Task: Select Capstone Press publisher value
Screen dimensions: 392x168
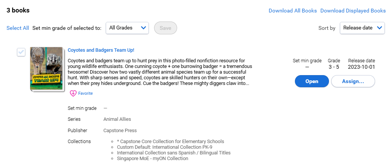Action: [x=120, y=131]
